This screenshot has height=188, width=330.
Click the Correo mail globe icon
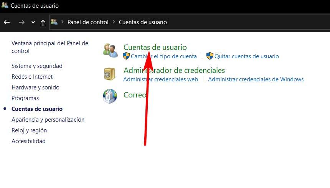point(110,96)
